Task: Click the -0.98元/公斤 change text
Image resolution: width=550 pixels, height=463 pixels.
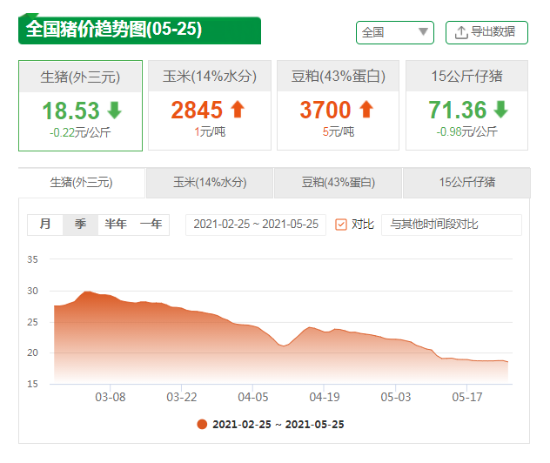Action: coord(466,132)
